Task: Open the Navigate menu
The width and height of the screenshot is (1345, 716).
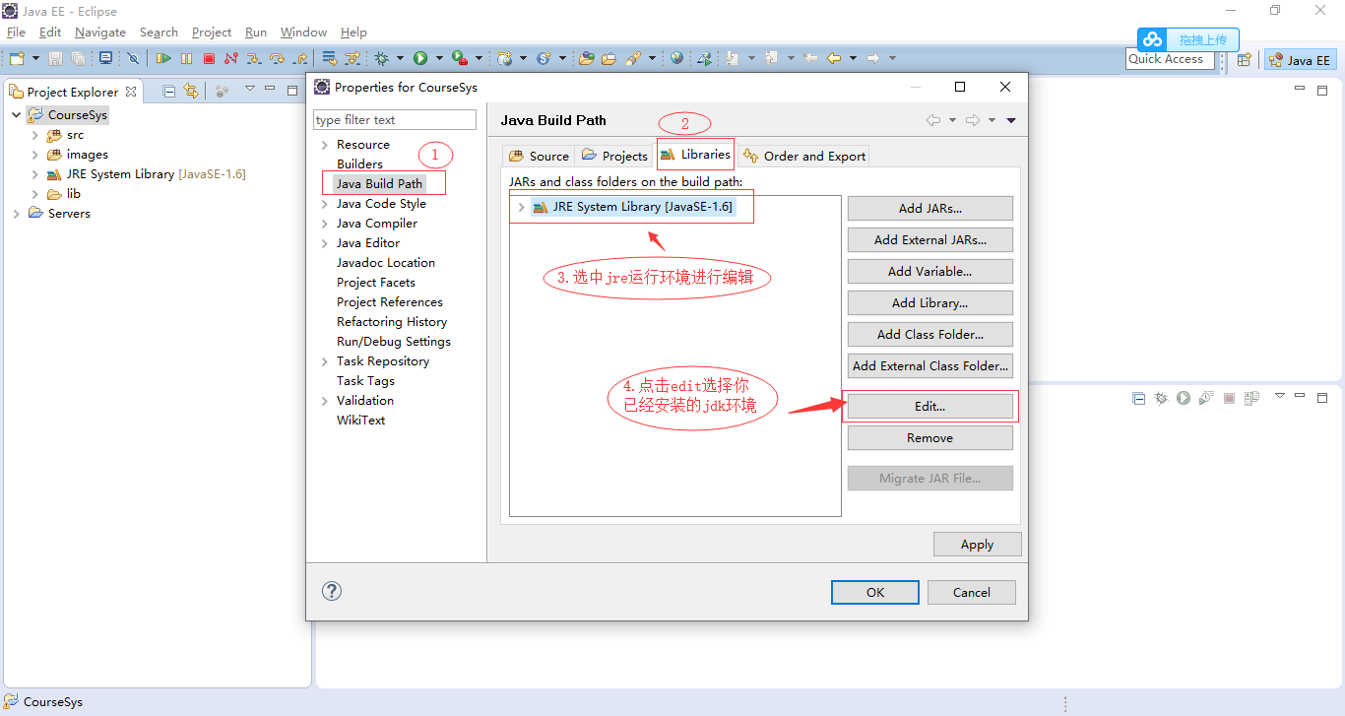Action: point(100,33)
